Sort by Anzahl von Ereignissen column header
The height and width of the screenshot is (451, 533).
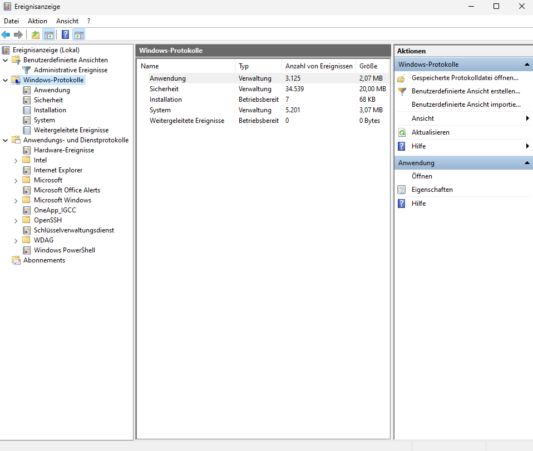(x=318, y=66)
